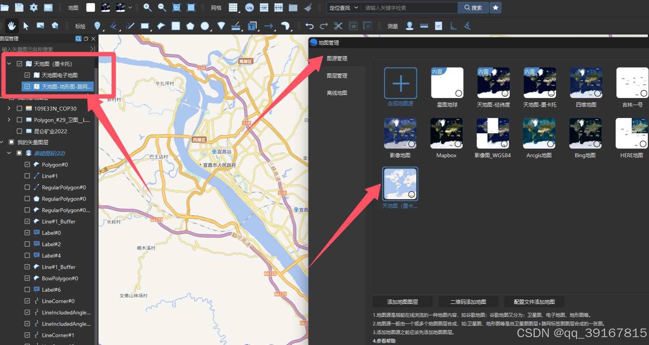Click the 输入矢量图元名称搜索 input field
The height and width of the screenshot is (345, 649).
[45, 49]
